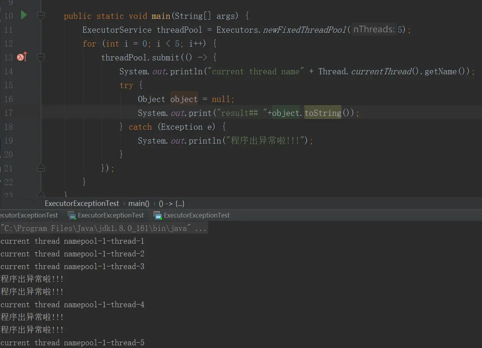Click line number 17 in gutter
Screen dimensions: 482x348
(8, 113)
